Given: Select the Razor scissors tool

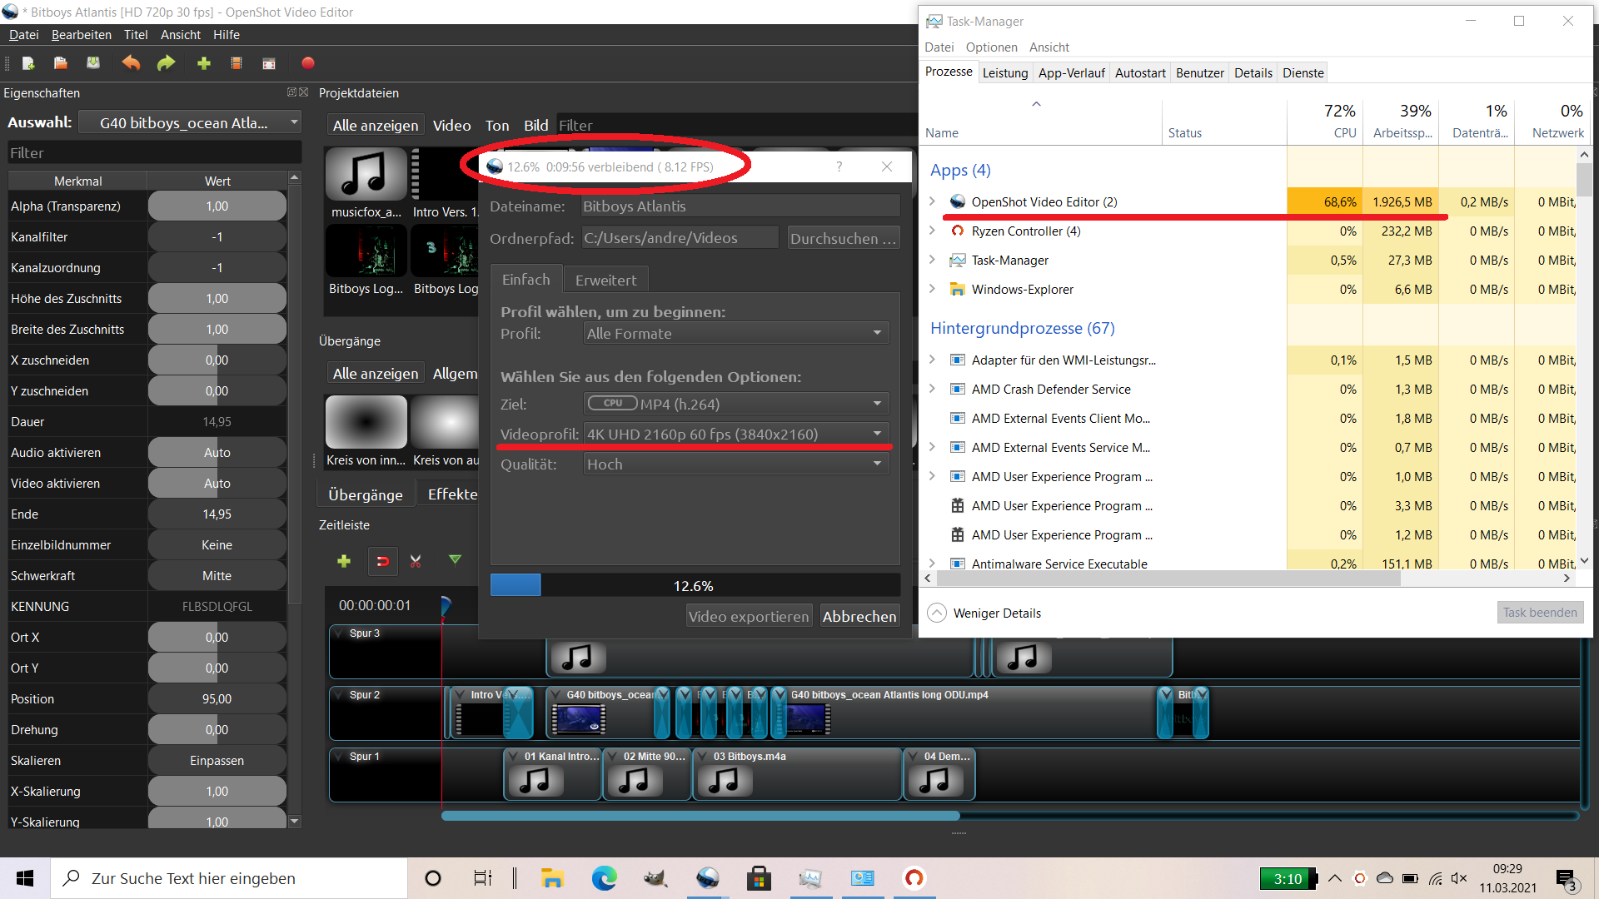Looking at the screenshot, I should pos(416,561).
